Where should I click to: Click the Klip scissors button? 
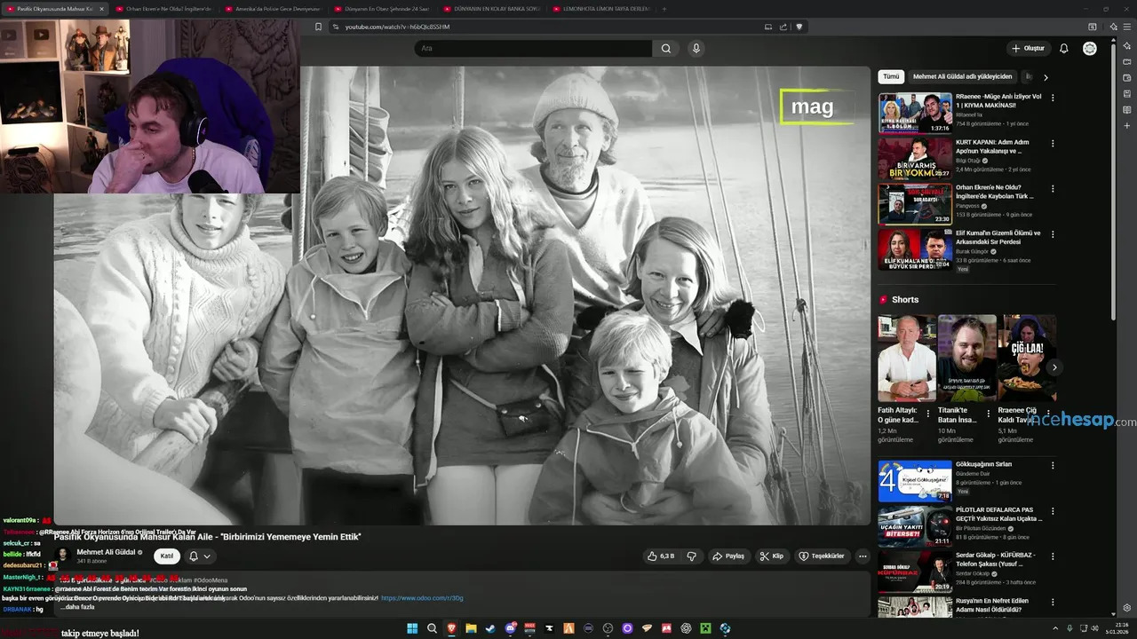[x=772, y=556]
